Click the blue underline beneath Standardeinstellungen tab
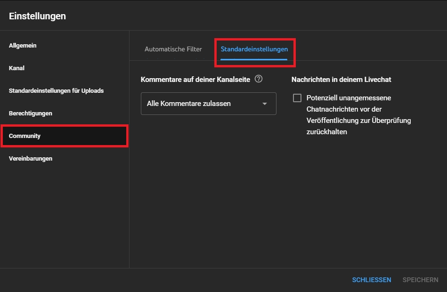The height and width of the screenshot is (292, 447). pos(254,60)
